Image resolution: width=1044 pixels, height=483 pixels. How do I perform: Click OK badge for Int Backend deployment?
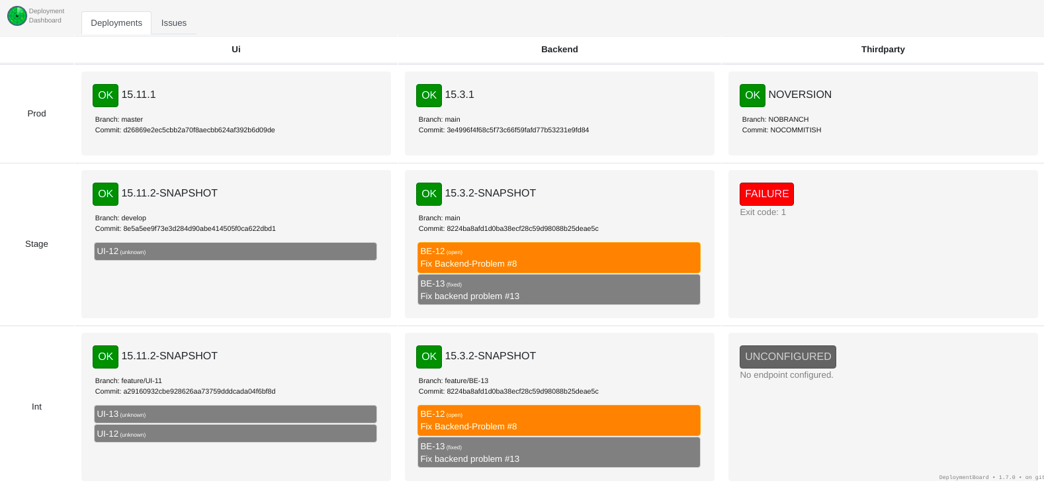point(429,357)
